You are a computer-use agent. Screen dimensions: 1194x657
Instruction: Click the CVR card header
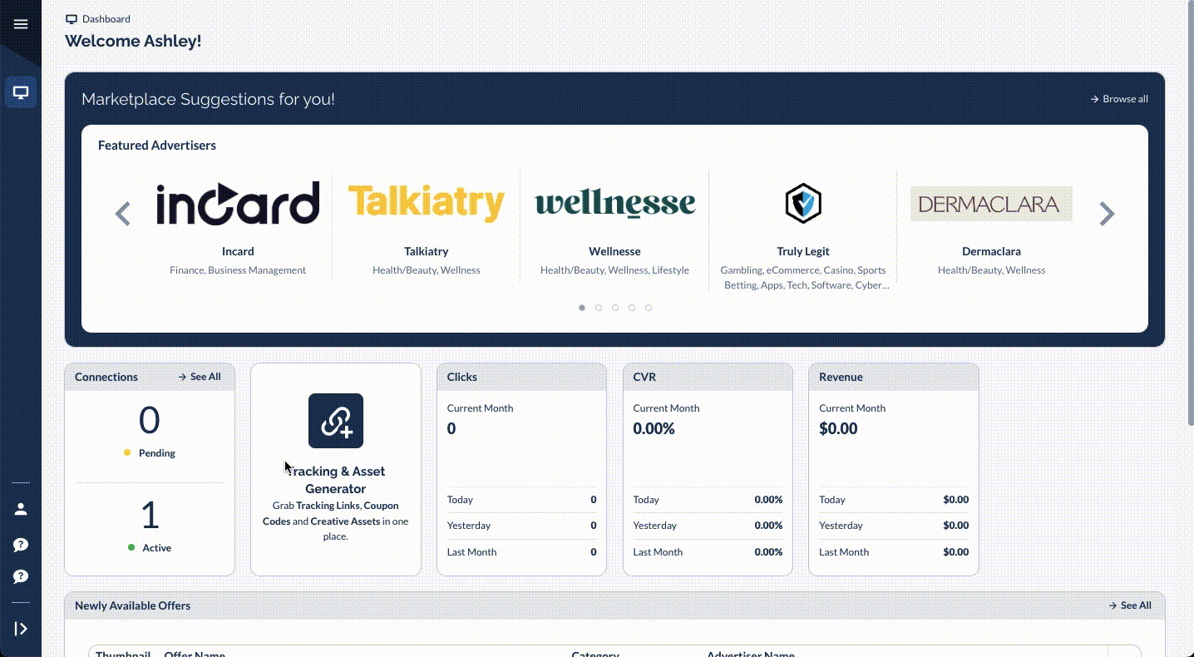tap(708, 377)
